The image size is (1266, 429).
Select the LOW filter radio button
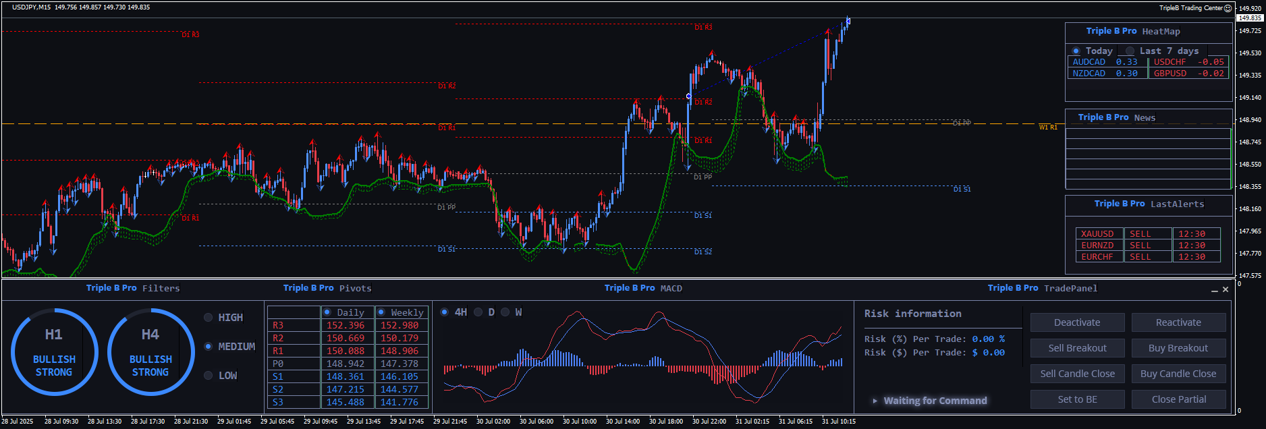pyautogui.click(x=209, y=376)
